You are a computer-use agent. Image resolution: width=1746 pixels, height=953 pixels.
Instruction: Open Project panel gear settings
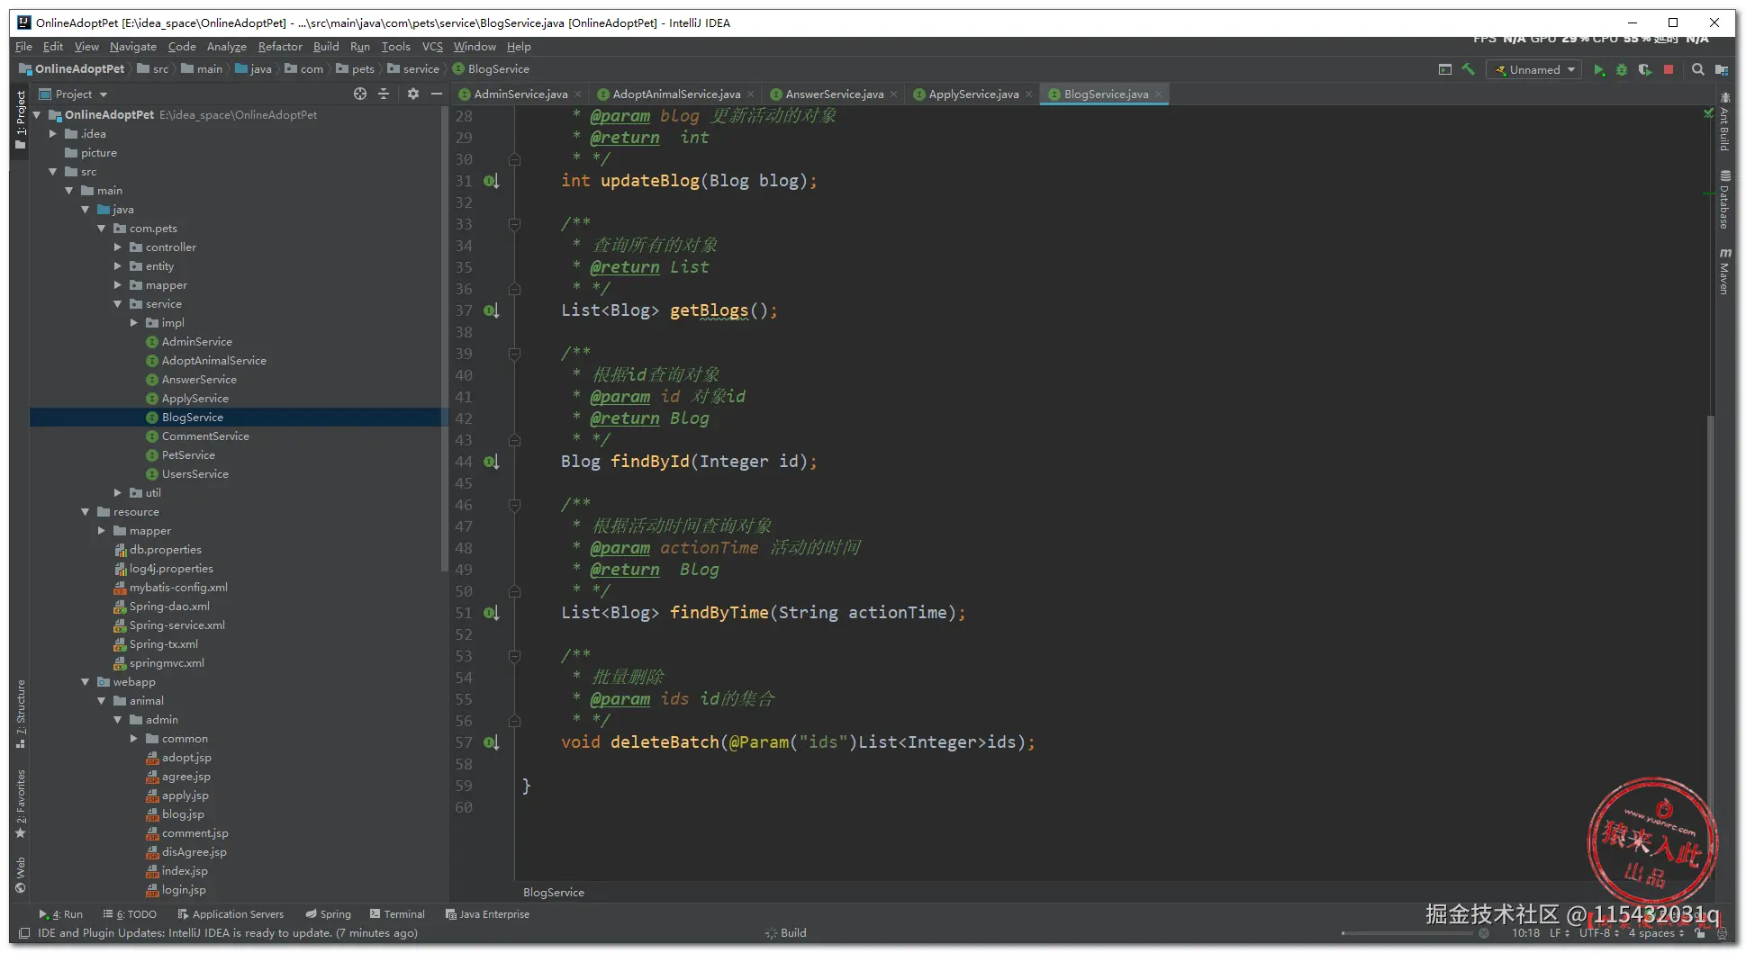pos(413,94)
